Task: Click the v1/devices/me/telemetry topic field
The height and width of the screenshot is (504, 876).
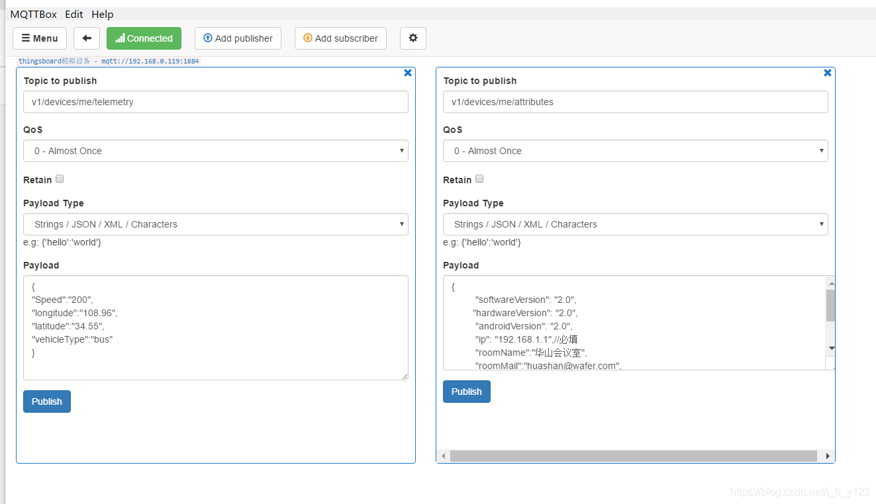Action: (x=215, y=102)
